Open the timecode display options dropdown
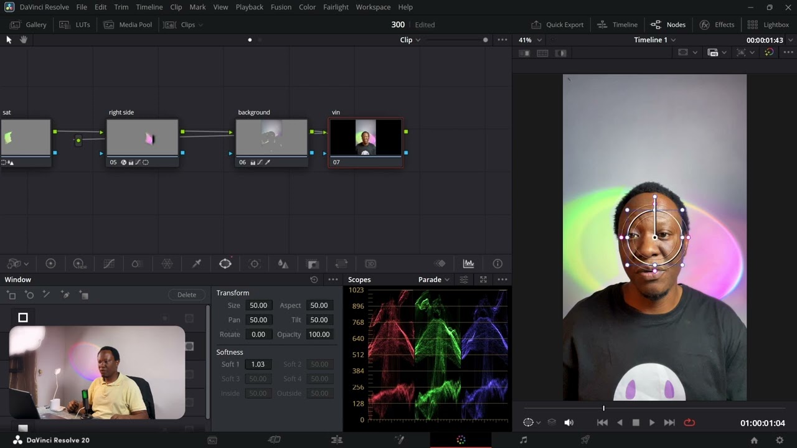Image resolution: width=797 pixels, height=448 pixels. (x=790, y=40)
